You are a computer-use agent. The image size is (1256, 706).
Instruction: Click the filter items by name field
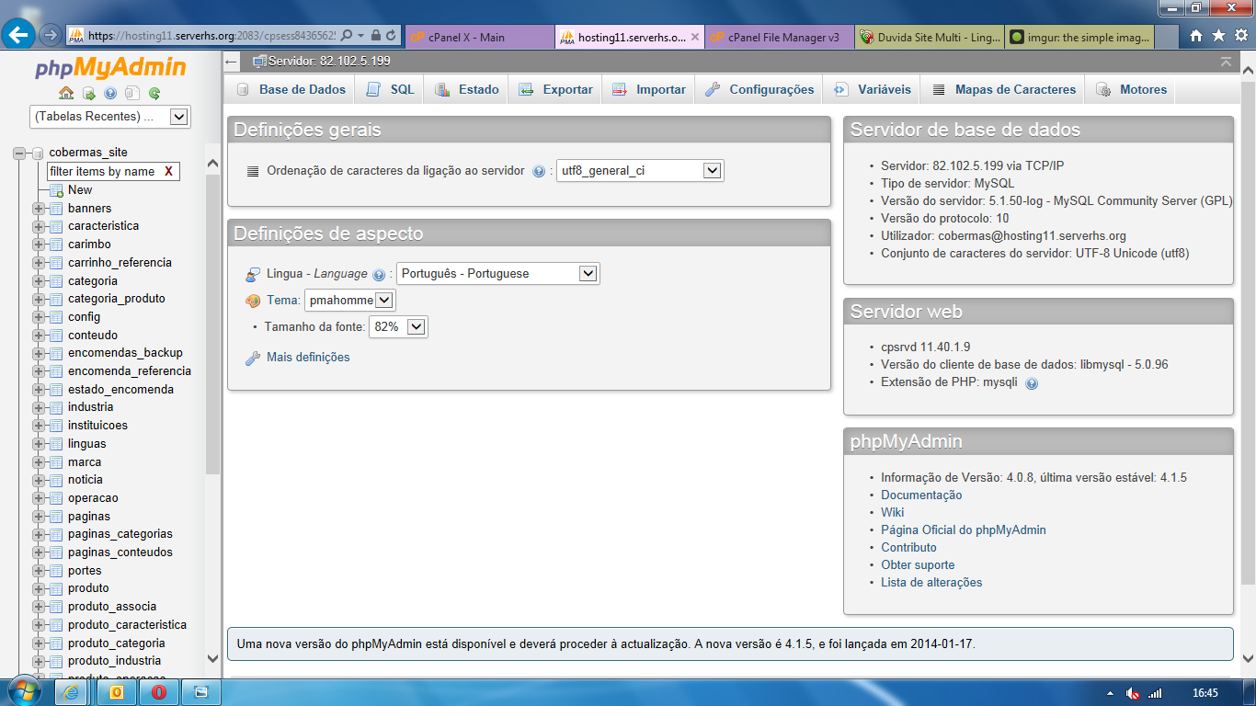pyautogui.click(x=103, y=172)
